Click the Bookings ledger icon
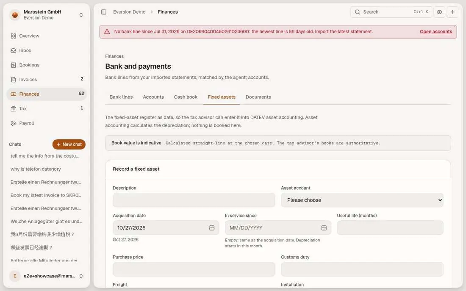The width and height of the screenshot is (466, 291). [14, 65]
